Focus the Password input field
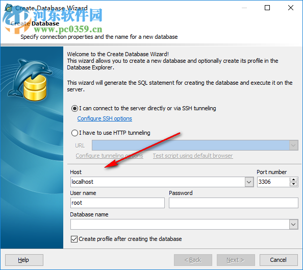 234,203
